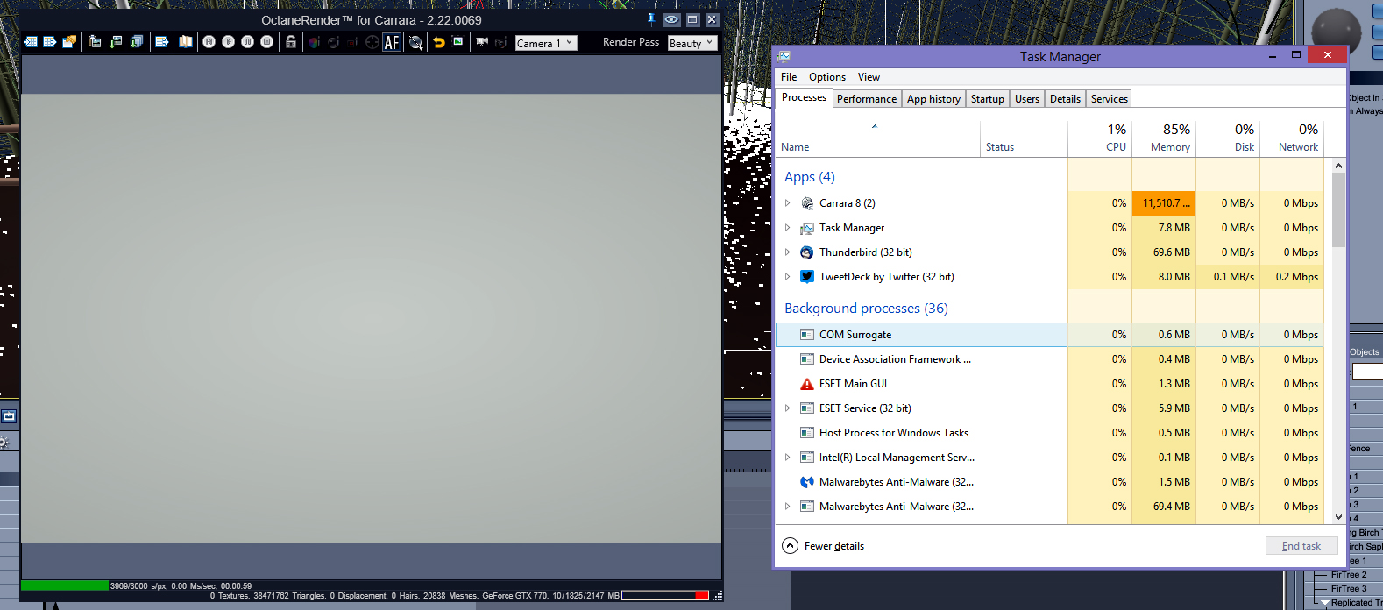Select the Host Process for Windows Tasks row
Screen dimensions: 1383x610
tap(1050, 433)
